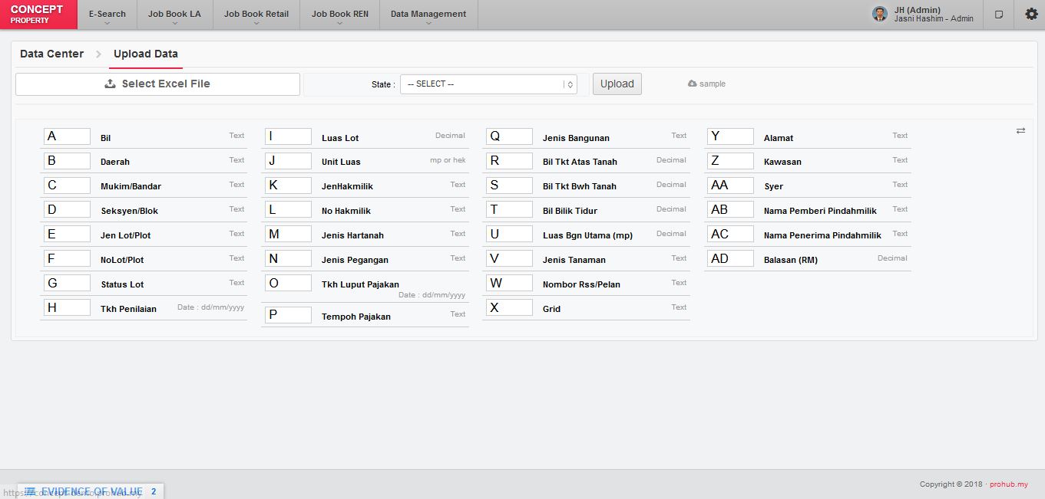Expand the Data Management menu

pos(428,15)
